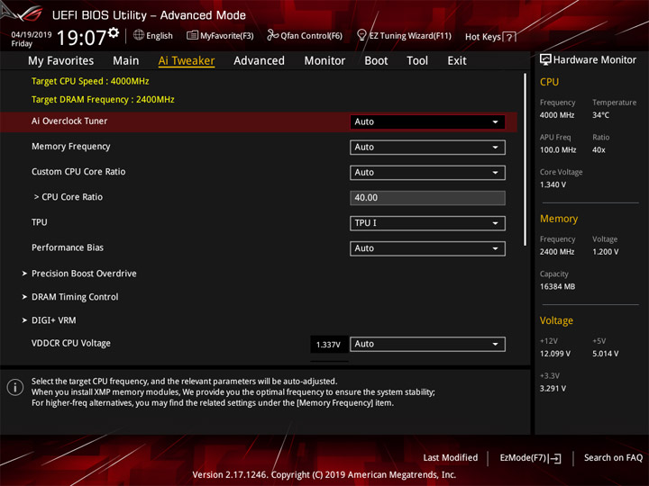Screen dimensions: 649x486
Task: Switch to the Monitor tab
Action: tap(324, 61)
